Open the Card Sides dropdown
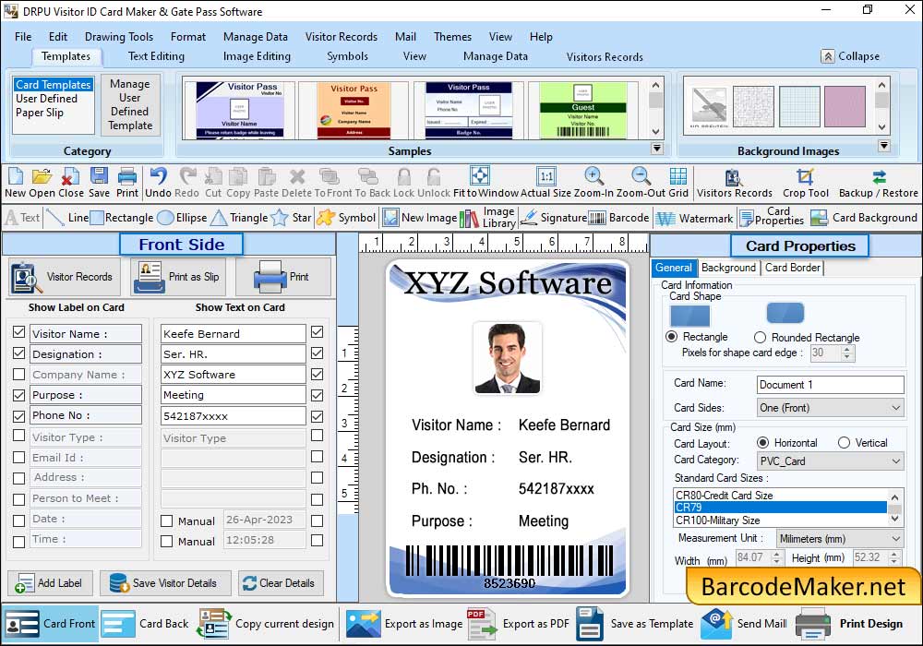Image resolution: width=923 pixels, height=646 pixels. point(830,407)
